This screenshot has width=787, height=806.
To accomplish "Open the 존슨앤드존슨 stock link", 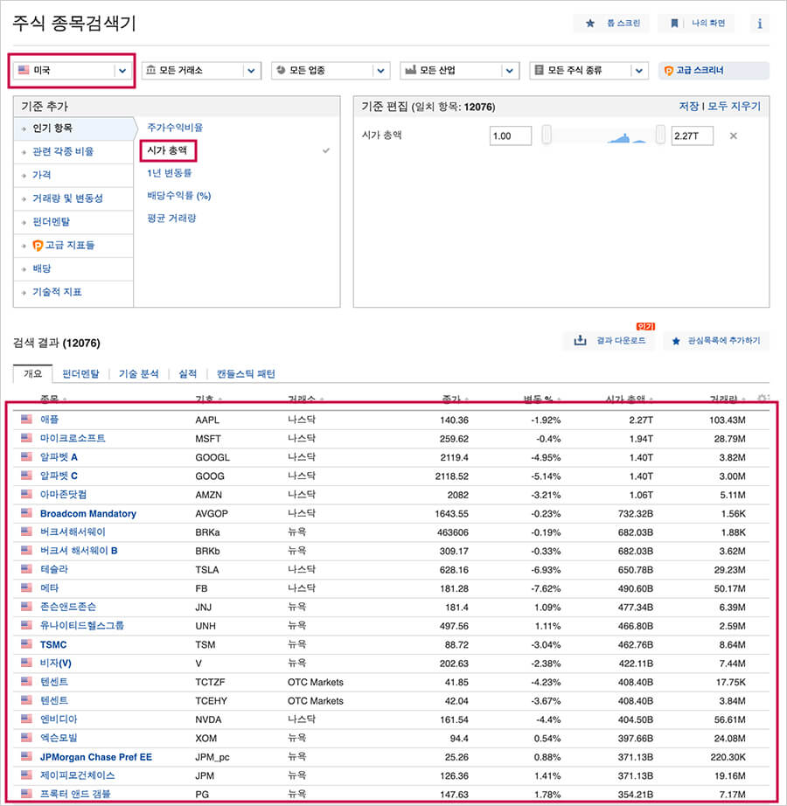I will [x=68, y=607].
